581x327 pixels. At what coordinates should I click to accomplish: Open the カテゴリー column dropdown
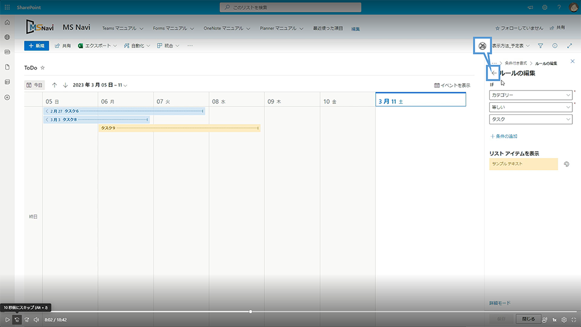pyautogui.click(x=530, y=95)
